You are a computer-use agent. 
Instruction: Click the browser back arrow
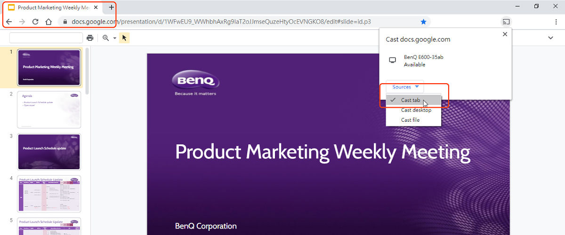point(9,22)
